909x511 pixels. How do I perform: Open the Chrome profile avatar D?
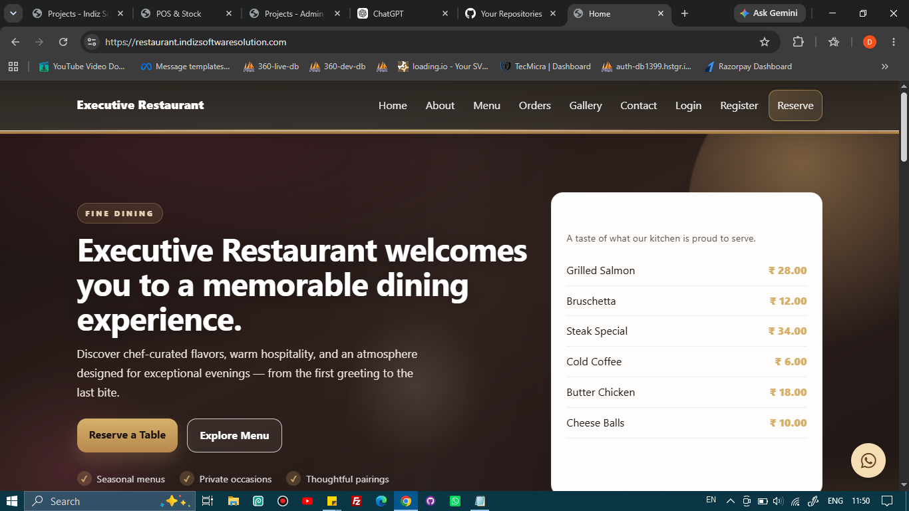tap(869, 42)
